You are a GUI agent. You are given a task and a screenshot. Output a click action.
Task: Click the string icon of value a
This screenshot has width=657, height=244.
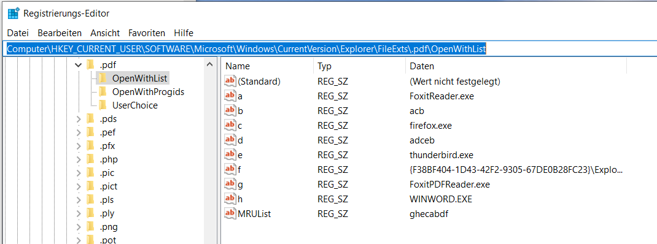(x=230, y=96)
